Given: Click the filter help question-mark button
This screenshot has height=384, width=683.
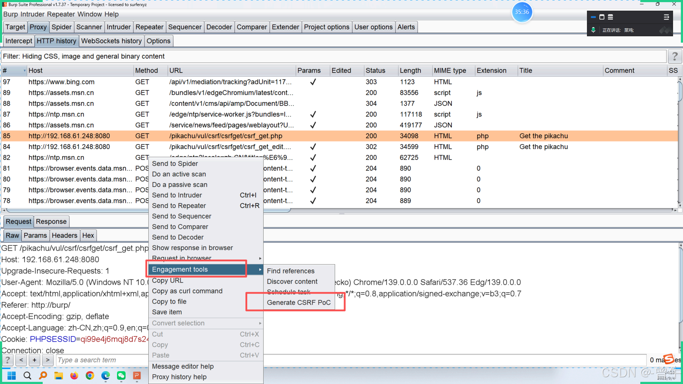Looking at the screenshot, I should [x=674, y=57].
